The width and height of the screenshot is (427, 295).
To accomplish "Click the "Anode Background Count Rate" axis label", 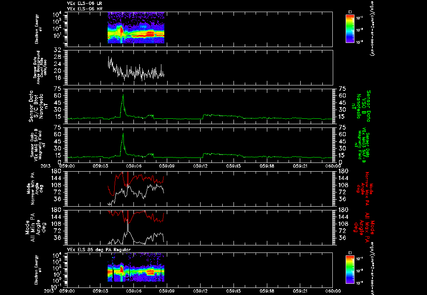I will click(40, 68).
